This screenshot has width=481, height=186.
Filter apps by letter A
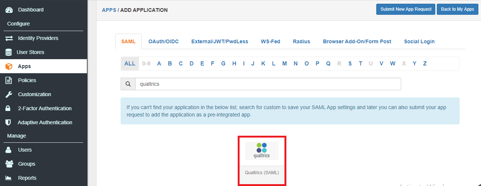[x=159, y=64]
